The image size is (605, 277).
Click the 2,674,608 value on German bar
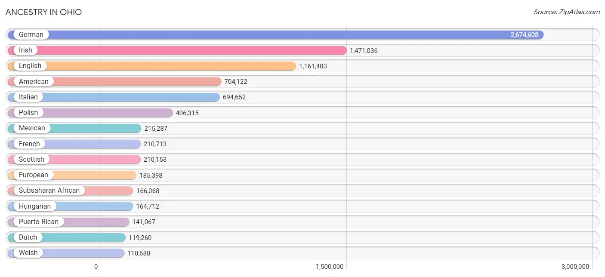pyautogui.click(x=524, y=35)
